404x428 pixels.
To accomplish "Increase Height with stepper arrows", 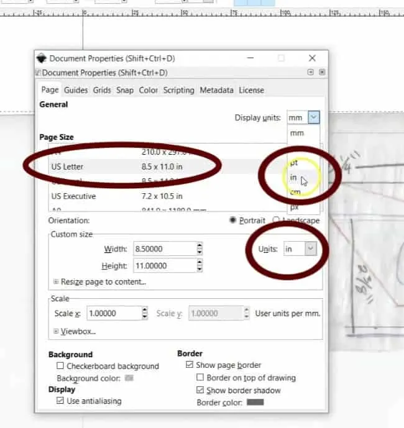I will (200, 262).
